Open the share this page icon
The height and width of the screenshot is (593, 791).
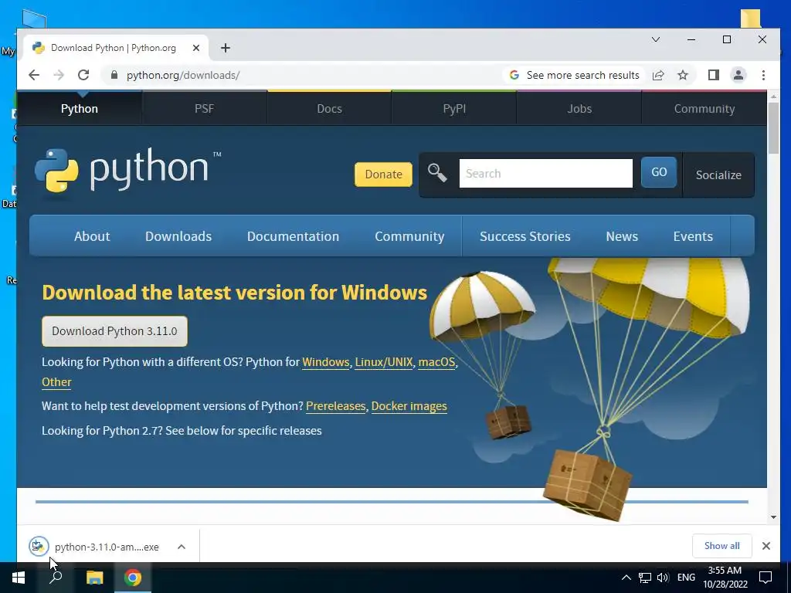(658, 75)
